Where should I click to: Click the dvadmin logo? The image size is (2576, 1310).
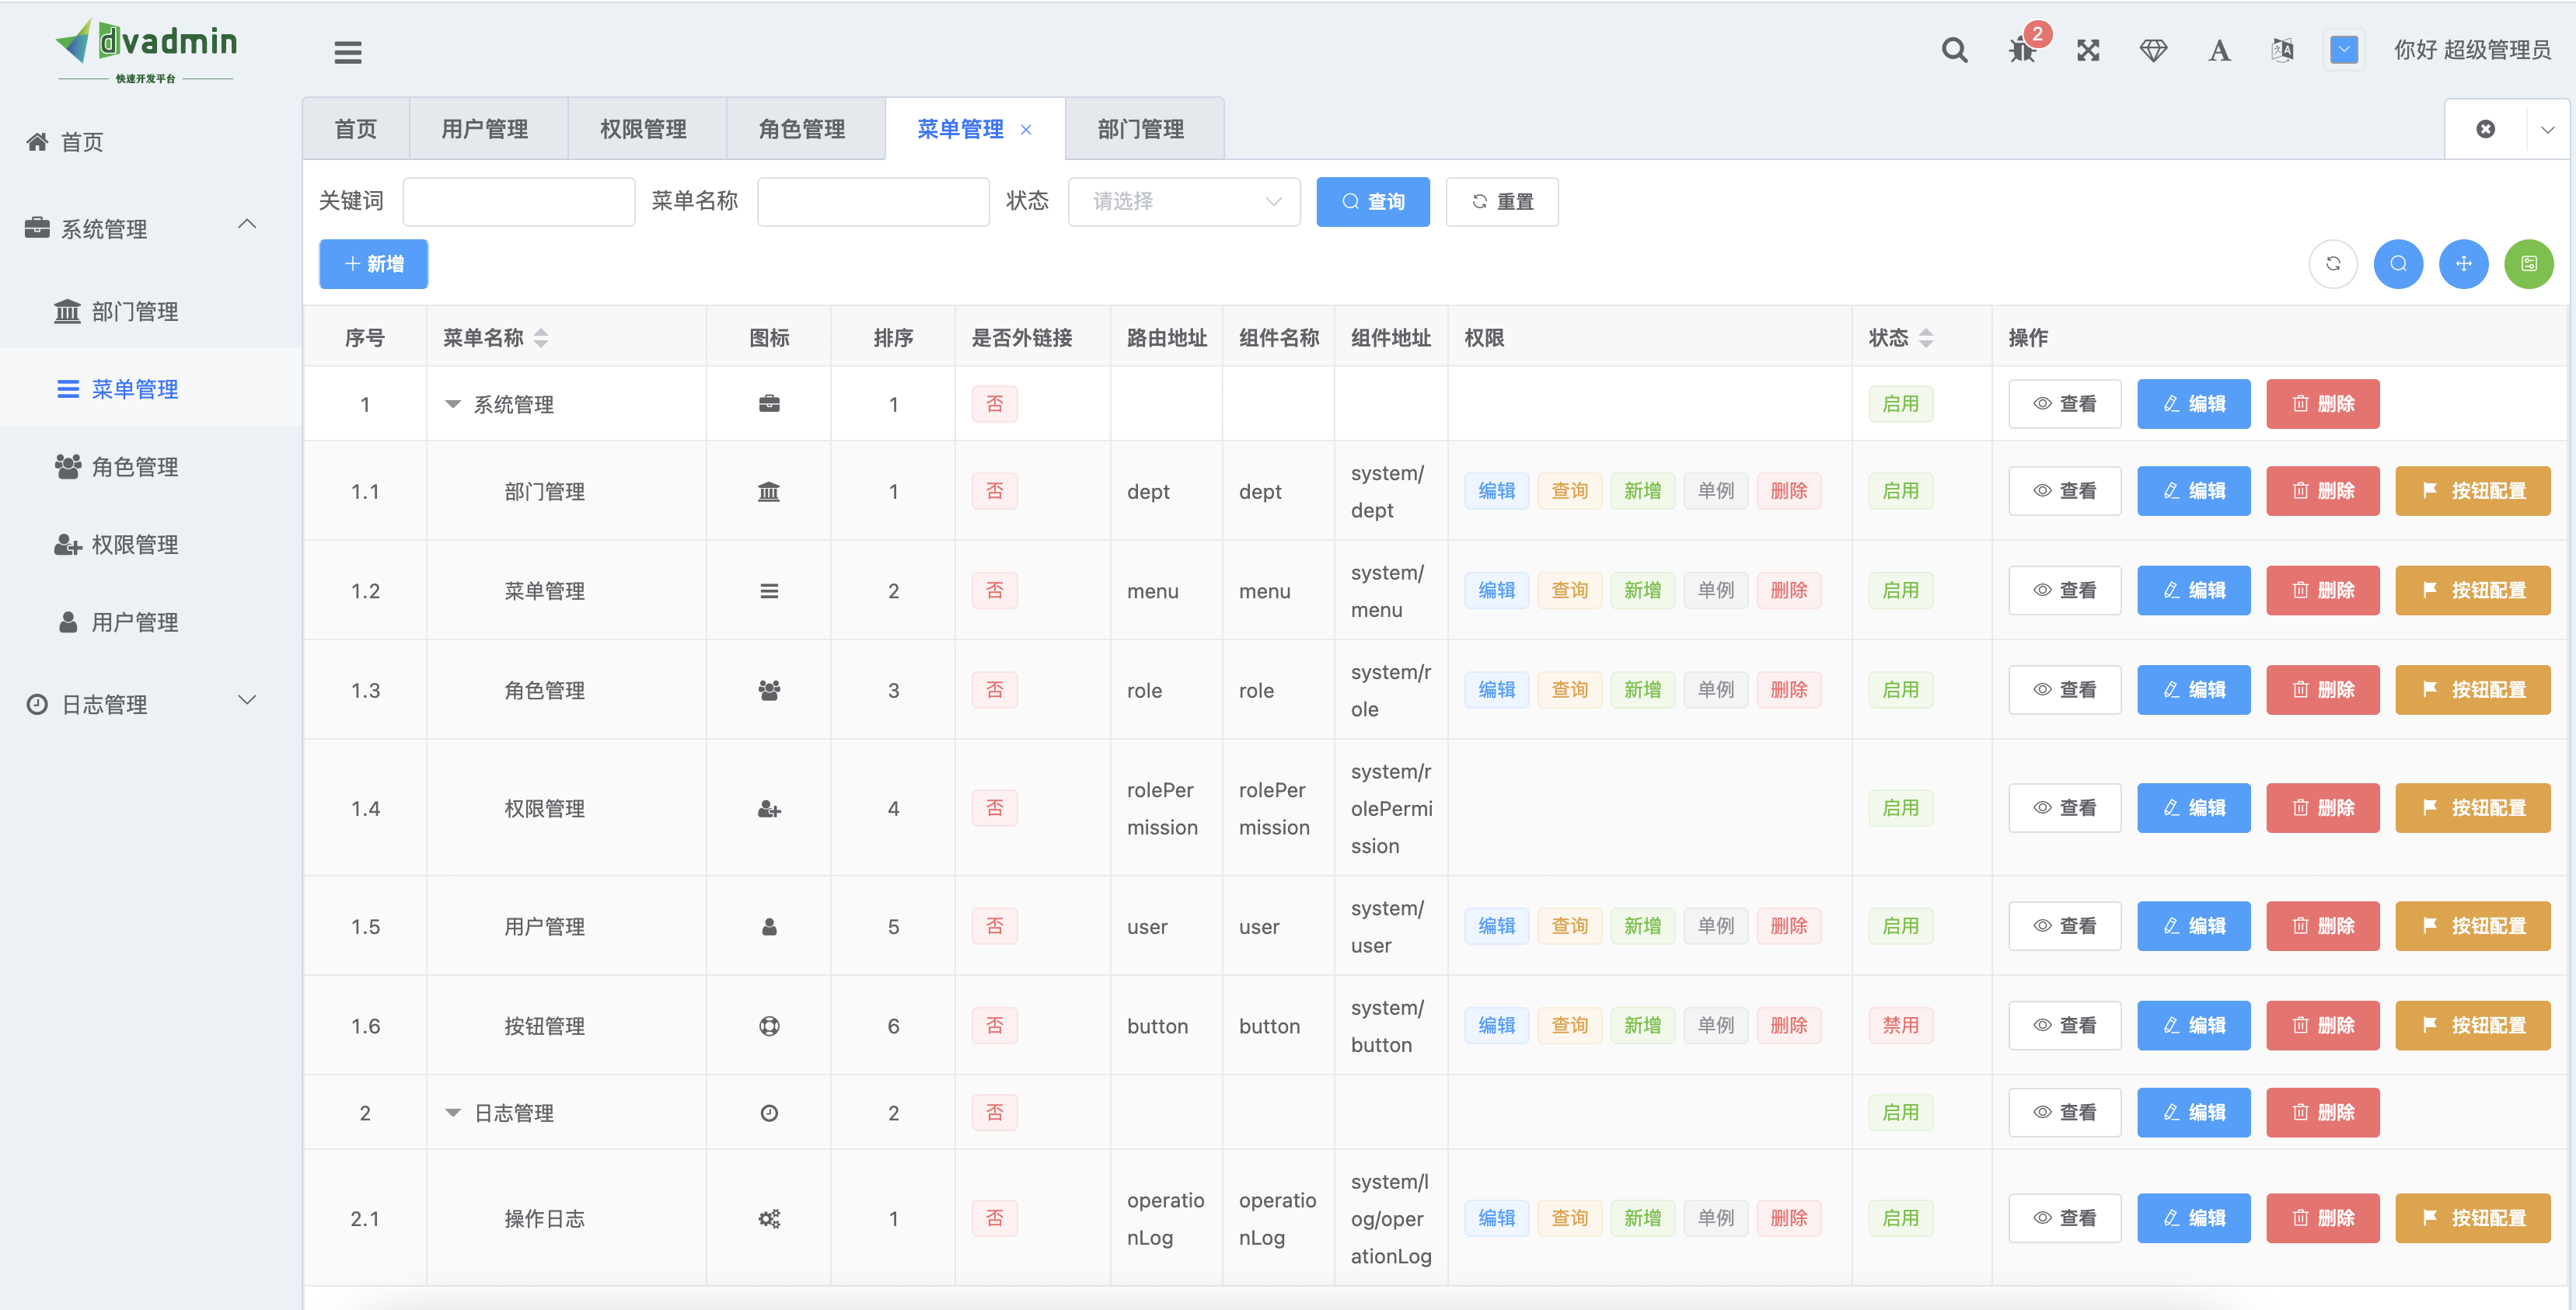click(146, 51)
